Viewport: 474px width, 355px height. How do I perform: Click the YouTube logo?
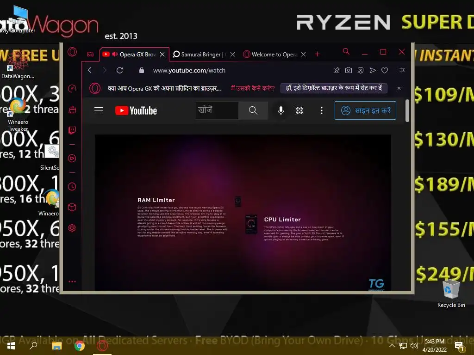(x=136, y=111)
